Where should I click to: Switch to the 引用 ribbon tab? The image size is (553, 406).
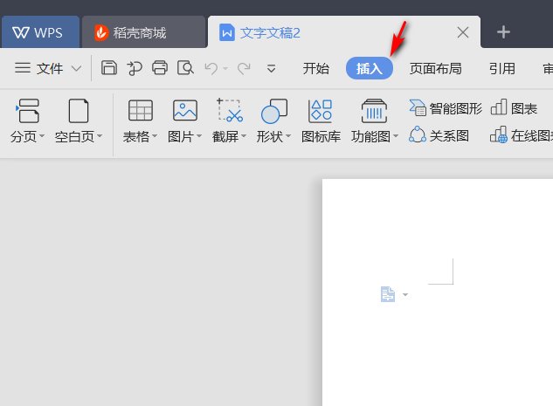coord(501,68)
